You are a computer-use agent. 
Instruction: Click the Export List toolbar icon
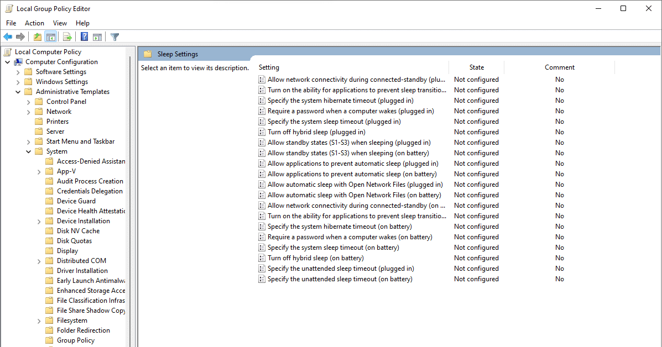[67, 37]
